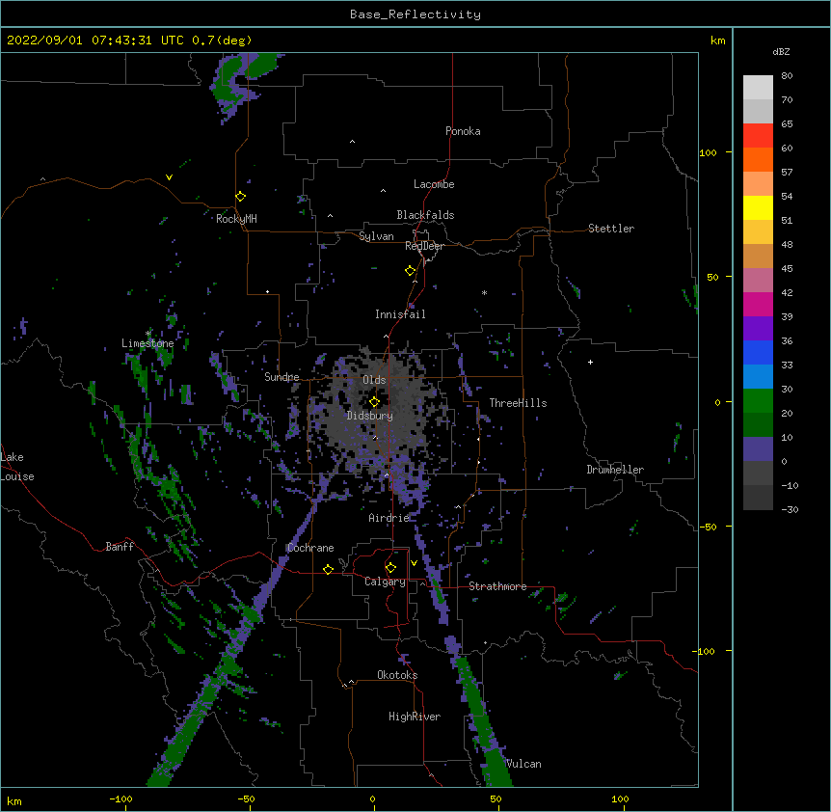831x812 pixels.
Task: Click the Airdrie city label
Action: [389, 518]
